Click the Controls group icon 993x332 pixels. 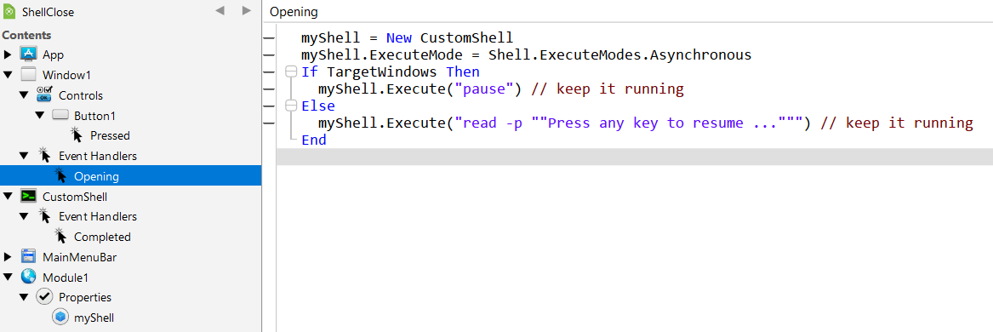click(44, 95)
